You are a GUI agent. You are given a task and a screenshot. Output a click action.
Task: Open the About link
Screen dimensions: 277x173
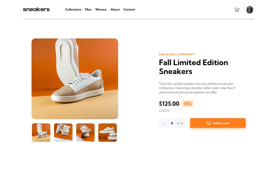(x=115, y=9)
